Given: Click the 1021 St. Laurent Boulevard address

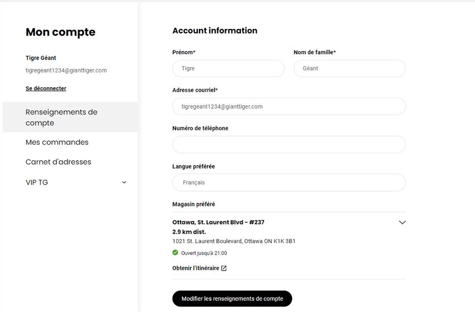Looking at the screenshot, I should tap(233, 241).
